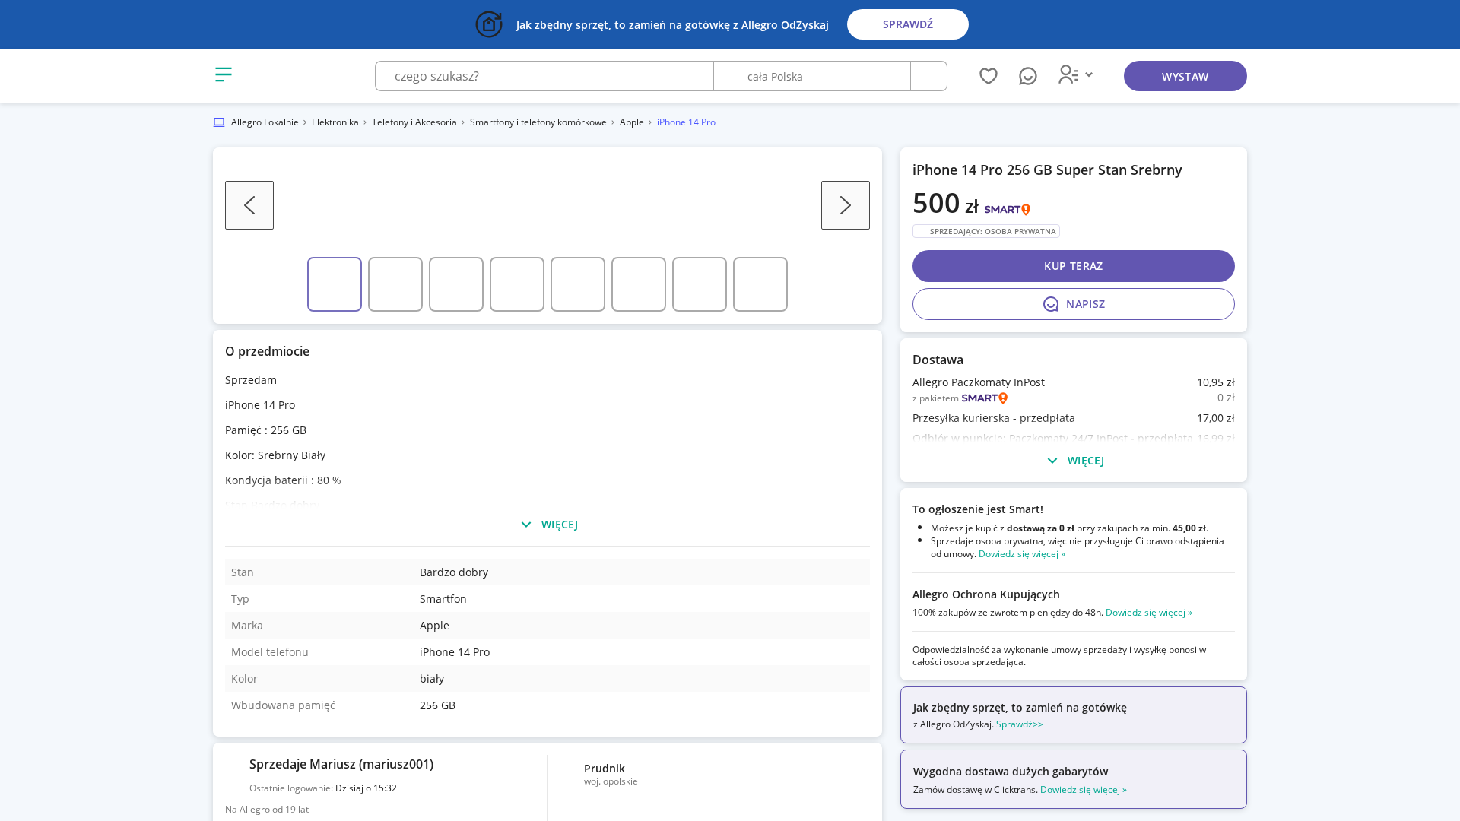
Task: Click 'biały' color value
Action: [431, 679]
